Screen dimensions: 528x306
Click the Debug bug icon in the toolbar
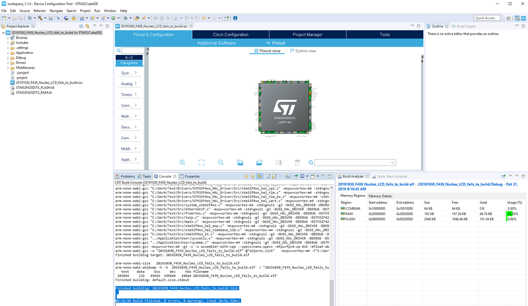click(x=125, y=18)
